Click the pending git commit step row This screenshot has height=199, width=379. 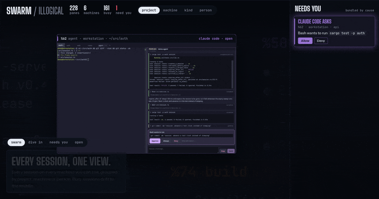click(191, 126)
